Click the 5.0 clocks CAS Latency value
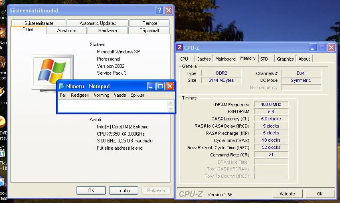 point(271,119)
